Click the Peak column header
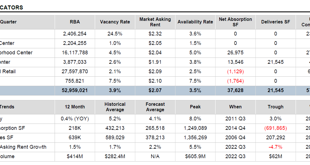The height and width of the screenshot is (165, 310). coord(195,107)
